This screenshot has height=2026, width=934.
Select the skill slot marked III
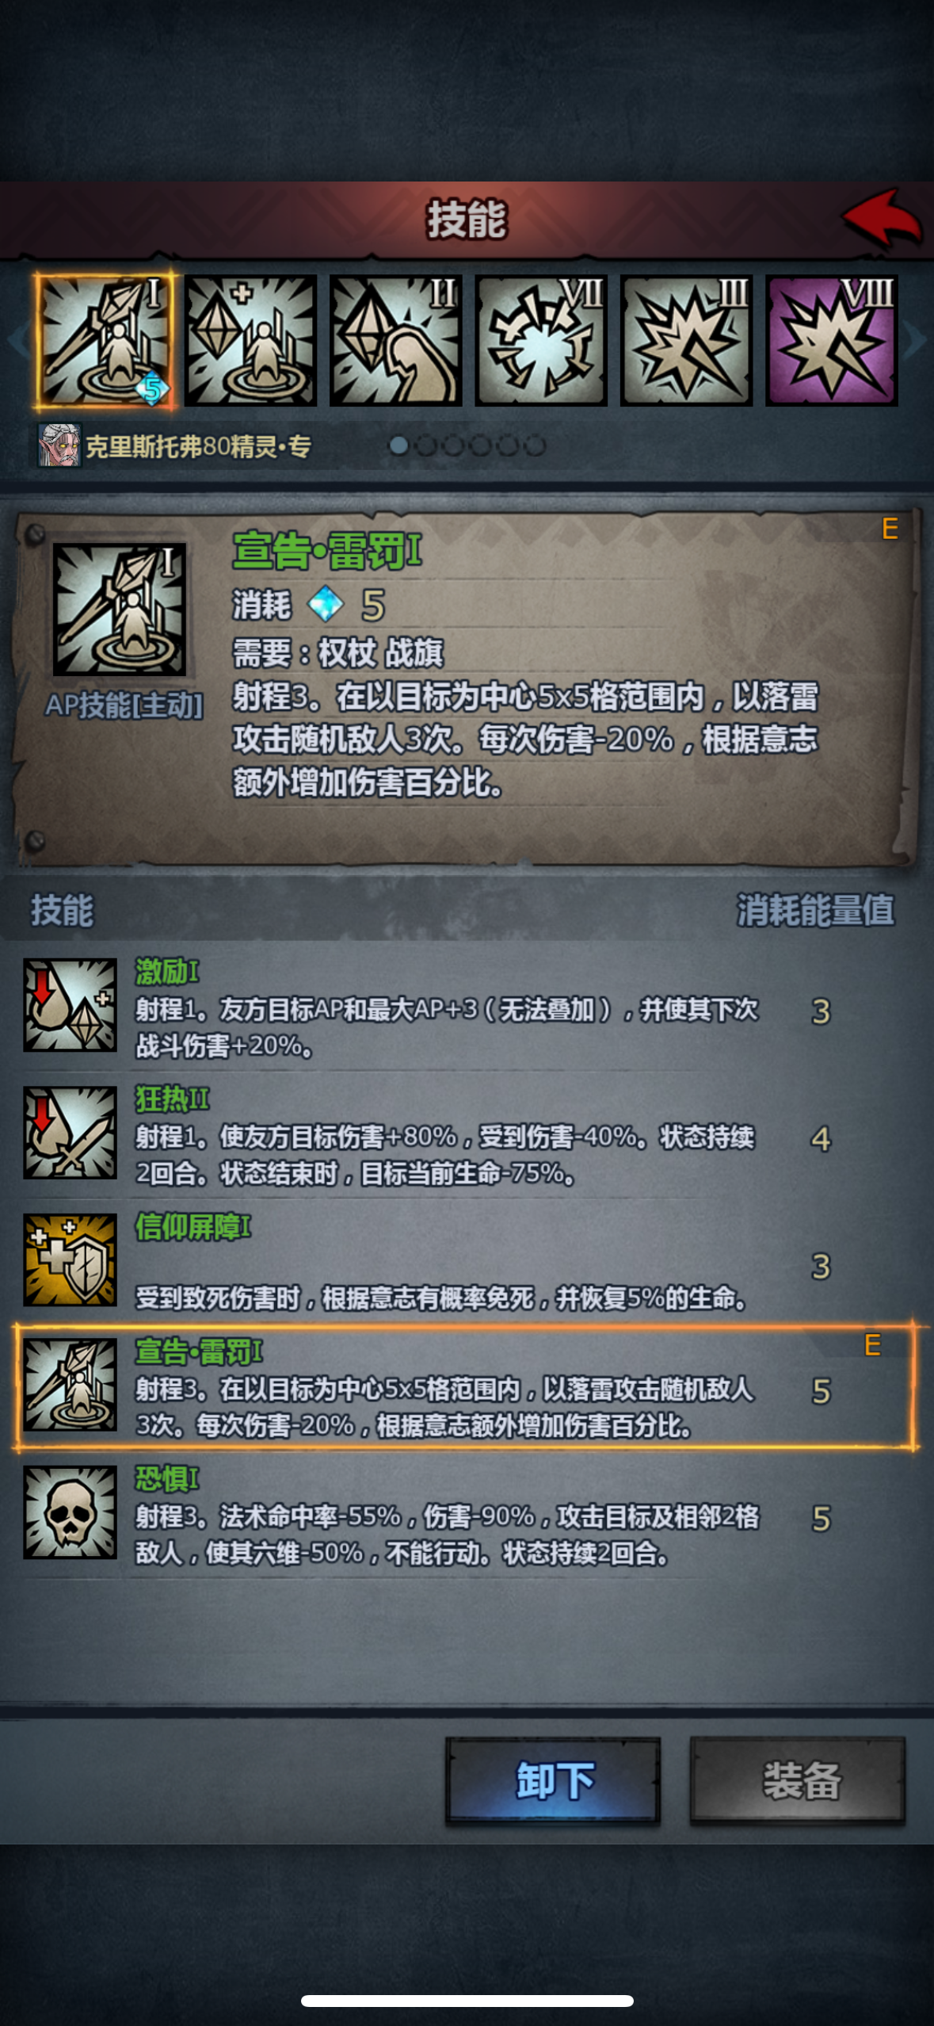tap(686, 342)
